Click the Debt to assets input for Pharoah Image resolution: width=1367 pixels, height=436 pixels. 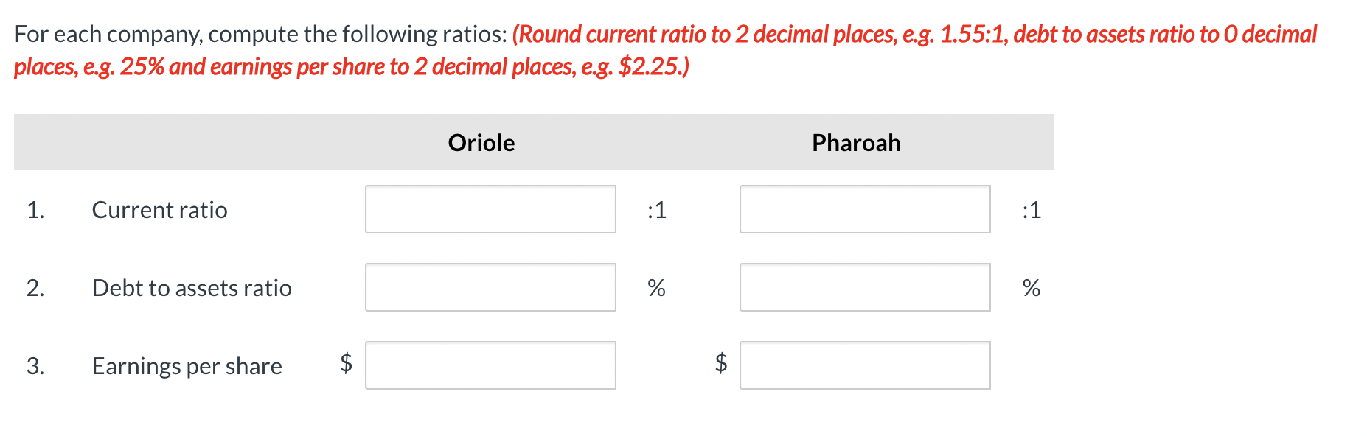[x=864, y=287]
